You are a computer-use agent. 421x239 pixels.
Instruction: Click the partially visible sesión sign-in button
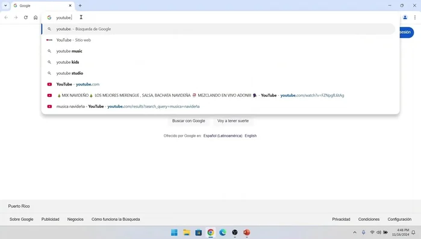(407, 33)
